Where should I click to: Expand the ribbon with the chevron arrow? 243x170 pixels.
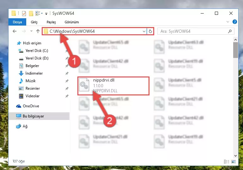tap(228, 22)
